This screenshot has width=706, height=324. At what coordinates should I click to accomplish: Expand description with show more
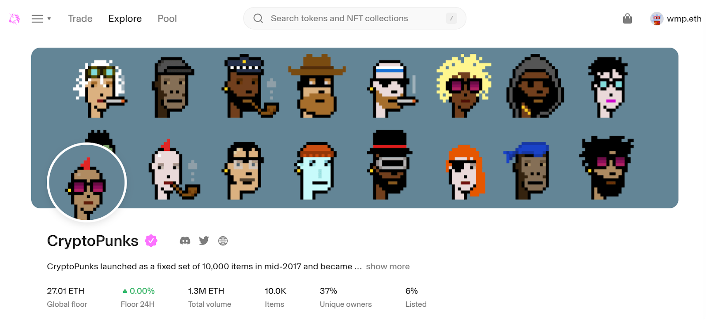387,266
